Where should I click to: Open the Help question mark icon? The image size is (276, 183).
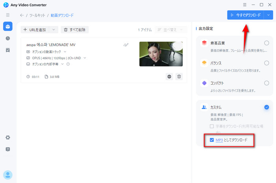coord(8,149)
